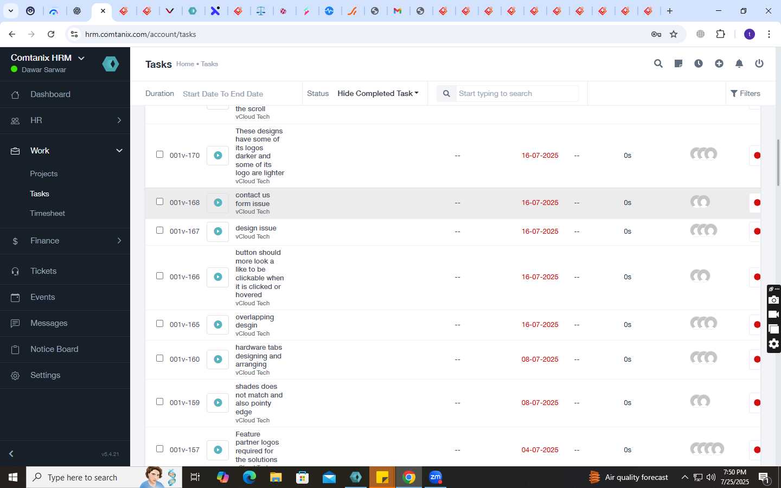Start timer for task 001v-170
The height and width of the screenshot is (488, 781).
[x=218, y=156]
